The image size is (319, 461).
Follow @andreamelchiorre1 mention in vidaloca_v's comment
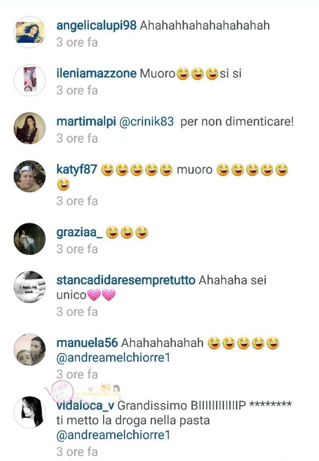[113, 435]
